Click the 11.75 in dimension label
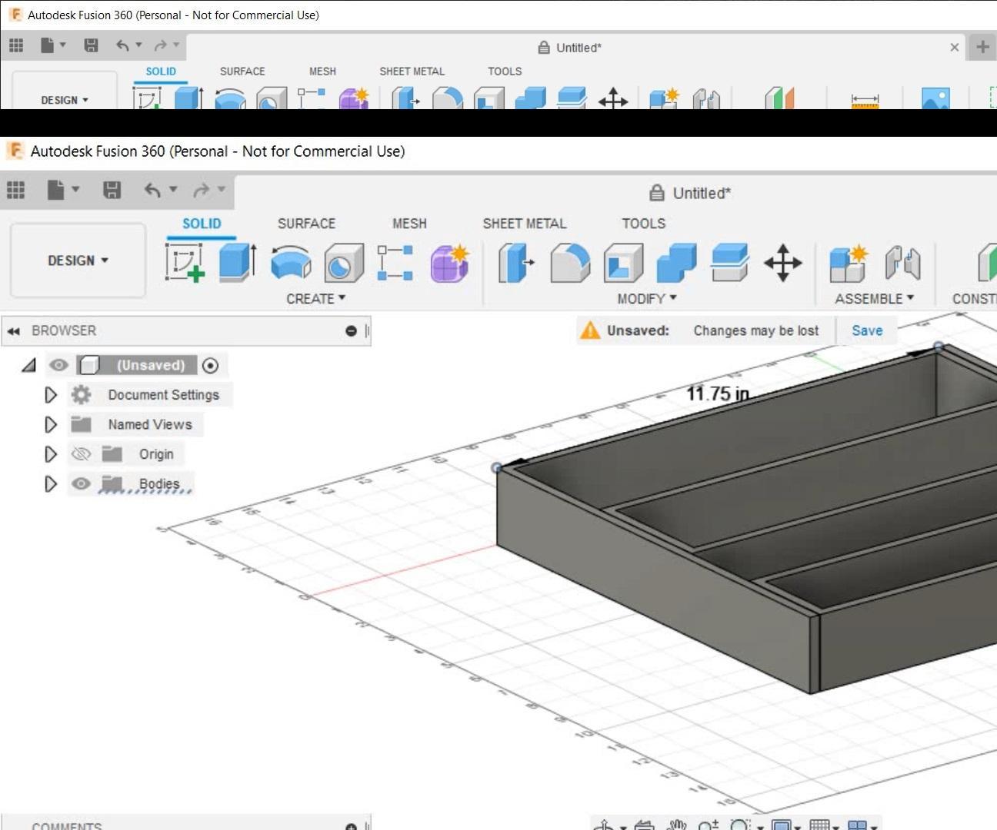 click(717, 393)
